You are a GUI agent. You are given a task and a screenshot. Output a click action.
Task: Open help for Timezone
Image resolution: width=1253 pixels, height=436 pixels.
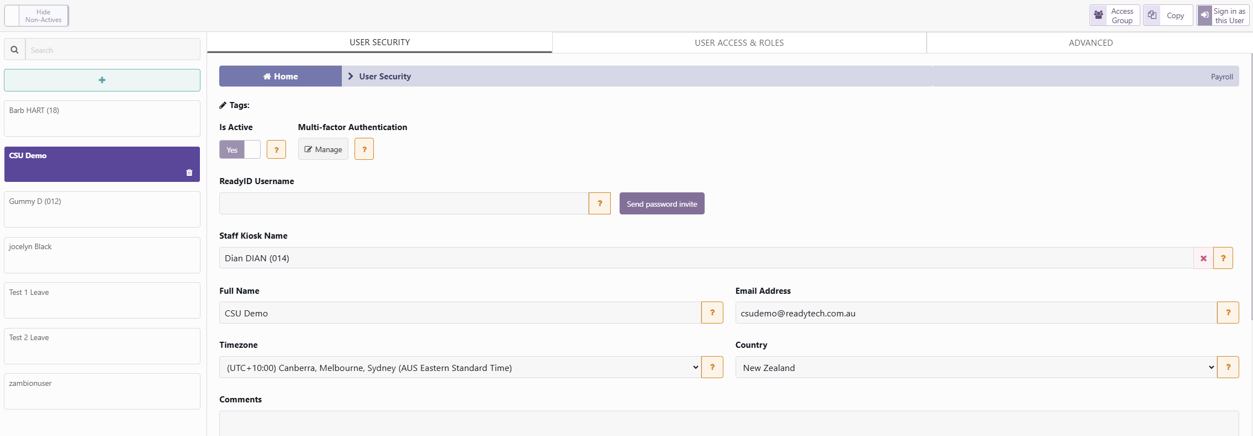pyautogui.click(x=712, y=367)
